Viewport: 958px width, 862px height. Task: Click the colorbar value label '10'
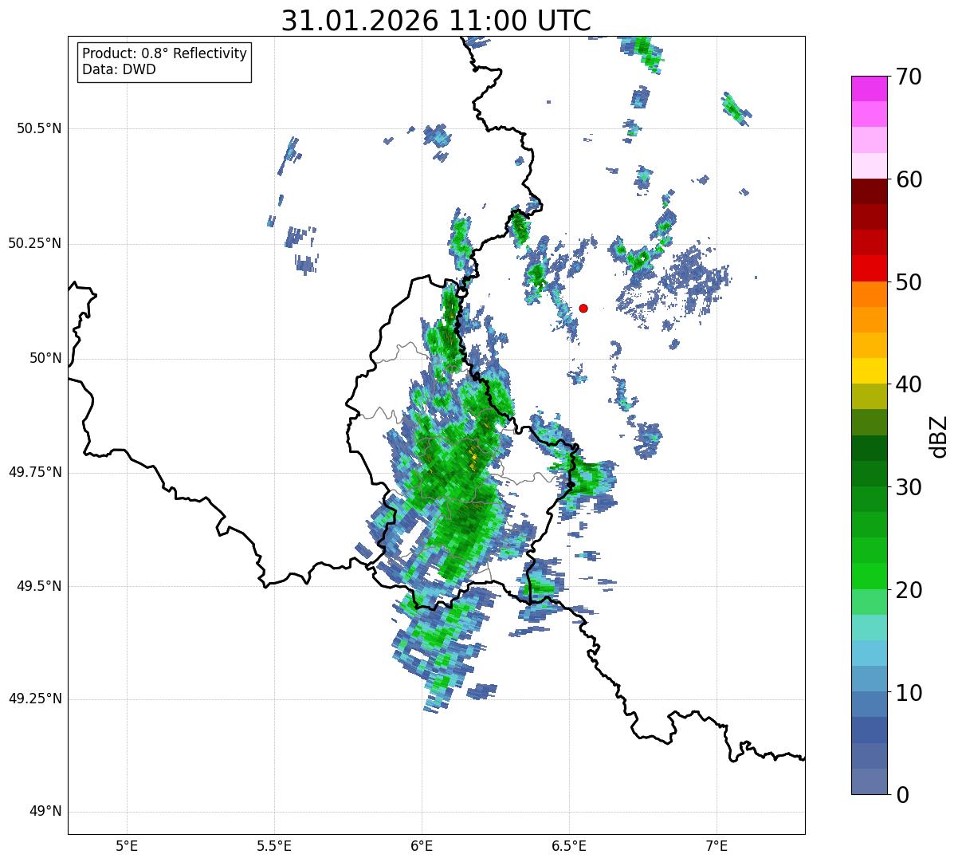coord(908,692)
